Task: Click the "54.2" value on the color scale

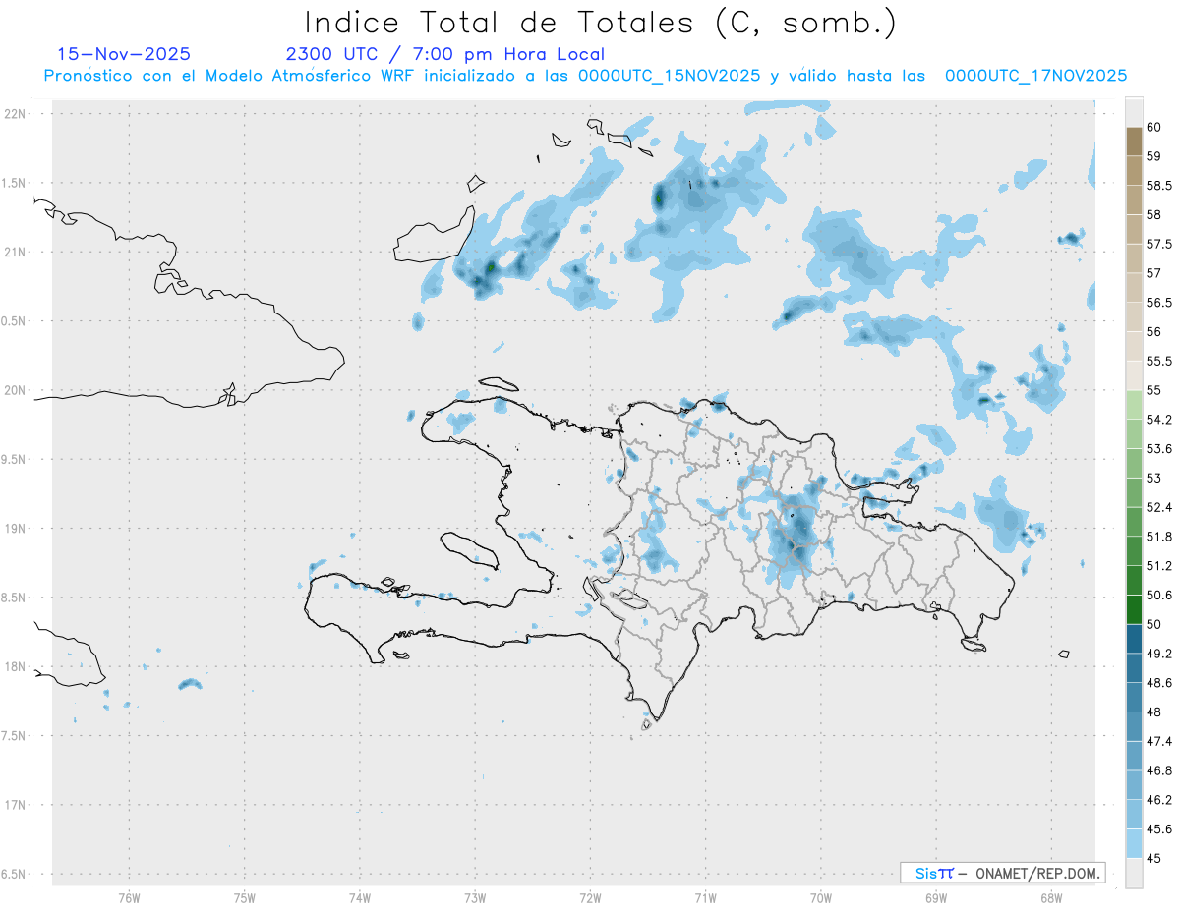Action: click(x=1158, y=420)
